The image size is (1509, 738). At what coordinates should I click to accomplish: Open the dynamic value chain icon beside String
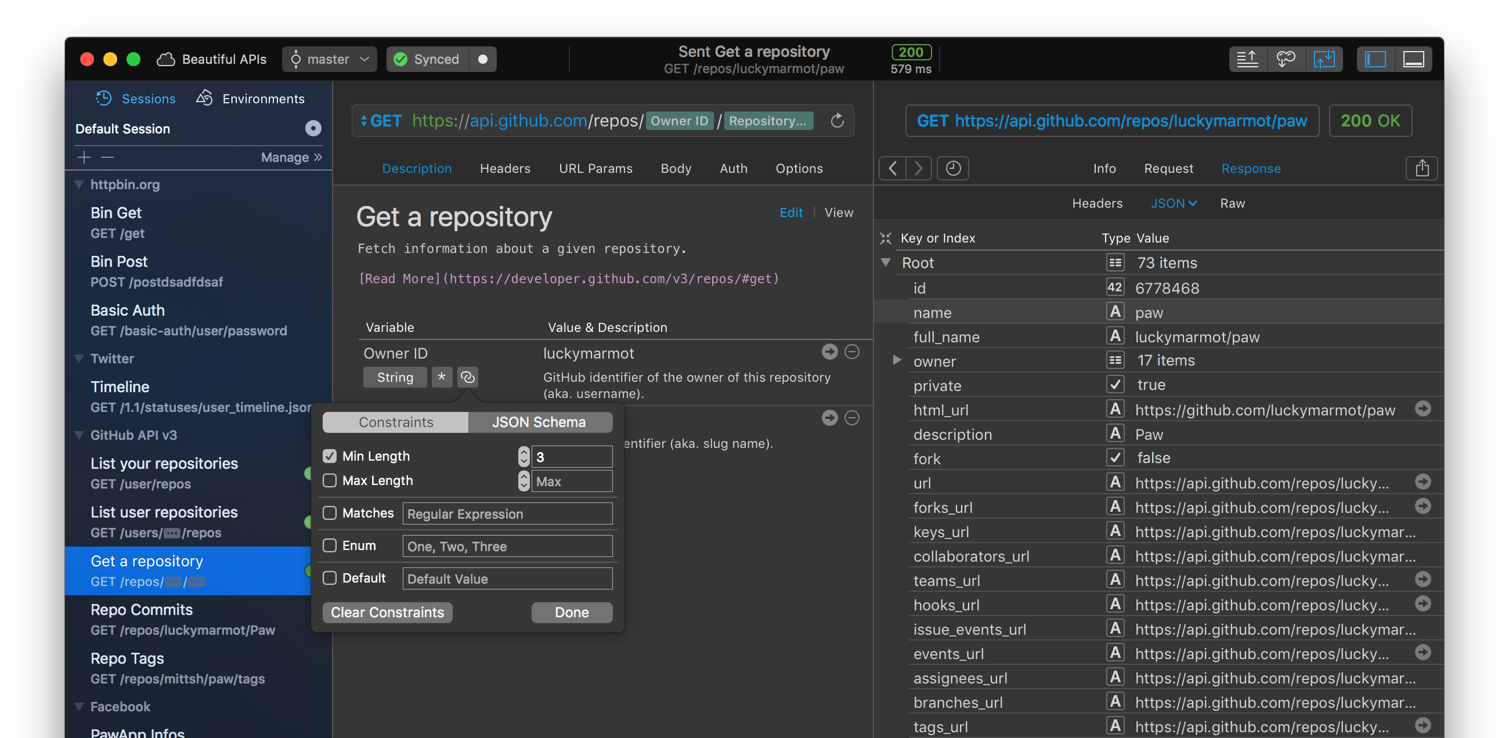(x=467, y=377)
